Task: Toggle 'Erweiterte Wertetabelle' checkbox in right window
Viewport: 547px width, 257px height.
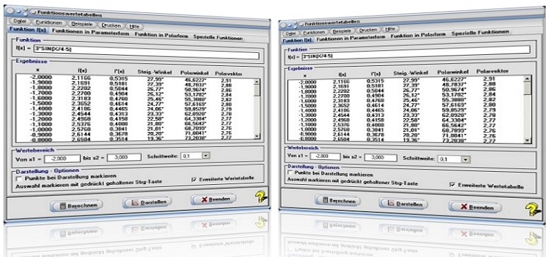Action: click(x=453, y=185)
